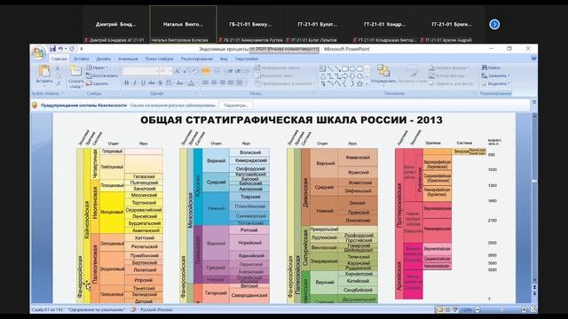The height and width of the screenshot is (319, 568).
Task: Select the right block arrow shape
Action: [345, 76]
